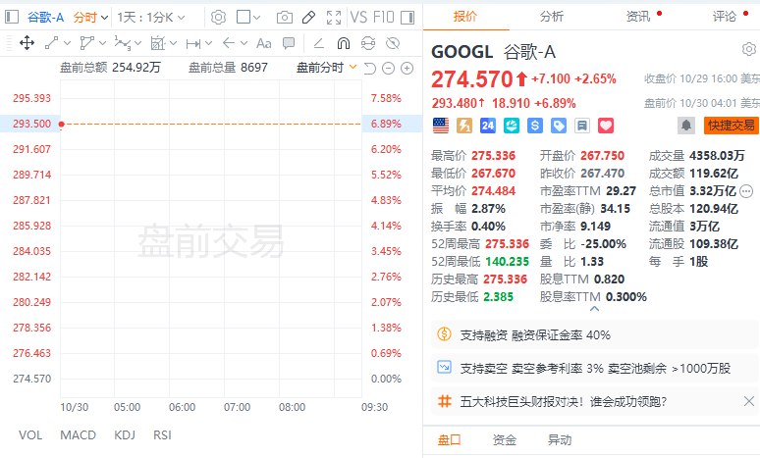The height and width of the screenshot is (458, 760).
Task: Switch to the 评论 tab
Action: point(725,17)
